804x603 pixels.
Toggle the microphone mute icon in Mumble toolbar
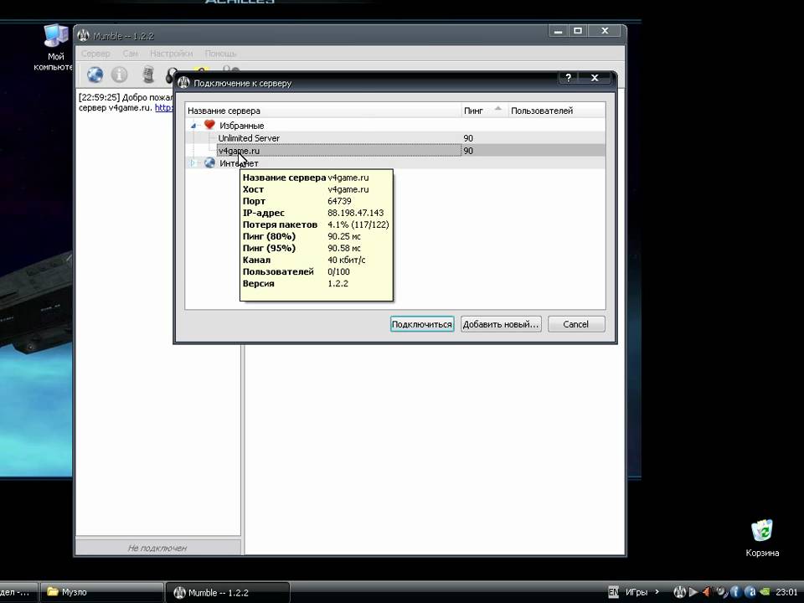[x=148, y=75]
